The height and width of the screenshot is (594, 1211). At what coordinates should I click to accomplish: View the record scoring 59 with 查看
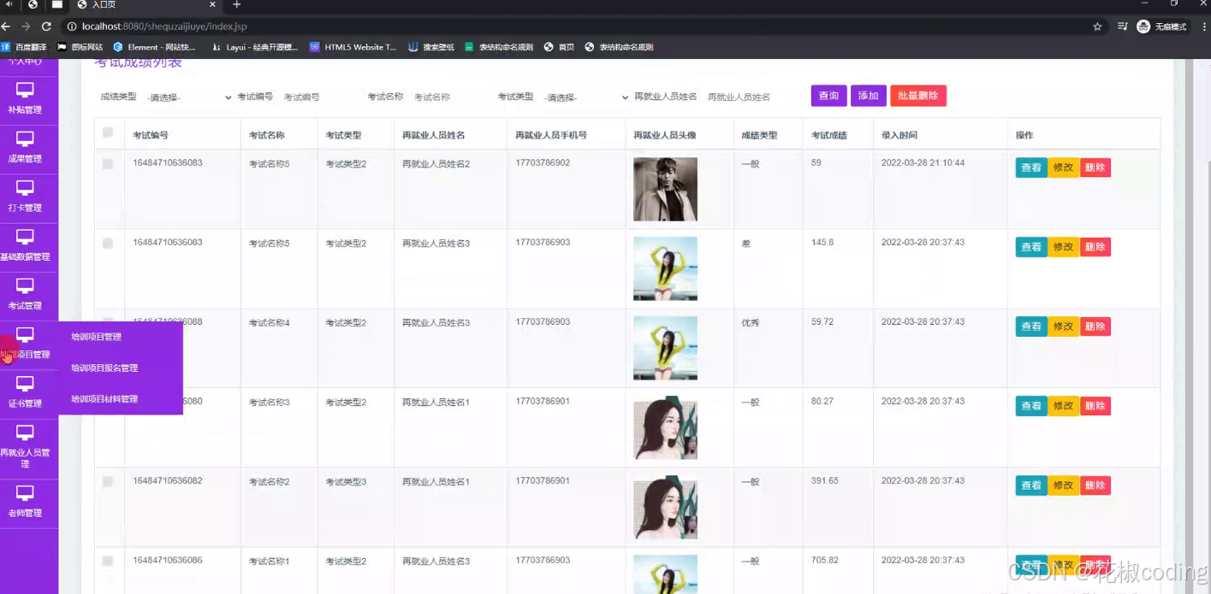point(1031,168)
